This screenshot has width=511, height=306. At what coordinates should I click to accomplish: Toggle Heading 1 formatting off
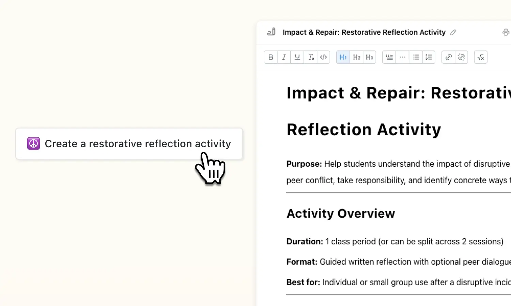(343, 57)
